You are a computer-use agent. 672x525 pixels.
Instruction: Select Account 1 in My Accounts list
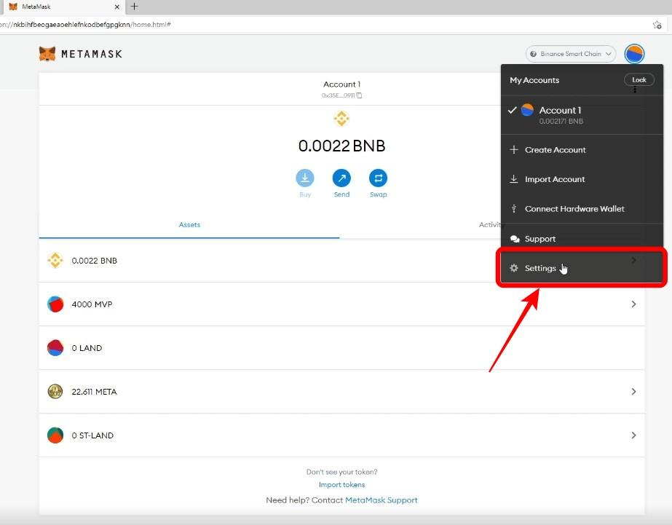(582, 115)
